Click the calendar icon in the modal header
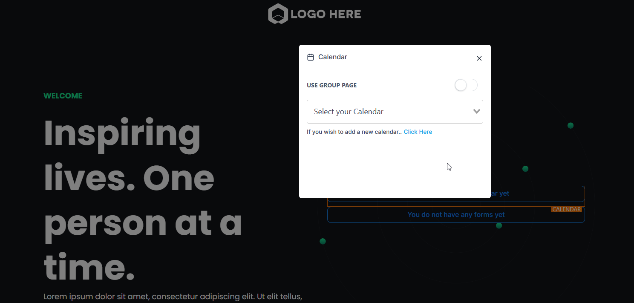The height and width of the screenshot is (303, 634). pos(311,57)
